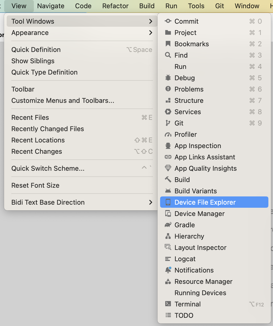
Task: Open the Bidi Text Base Direction submenu
Action: click(x=151, y=202)
